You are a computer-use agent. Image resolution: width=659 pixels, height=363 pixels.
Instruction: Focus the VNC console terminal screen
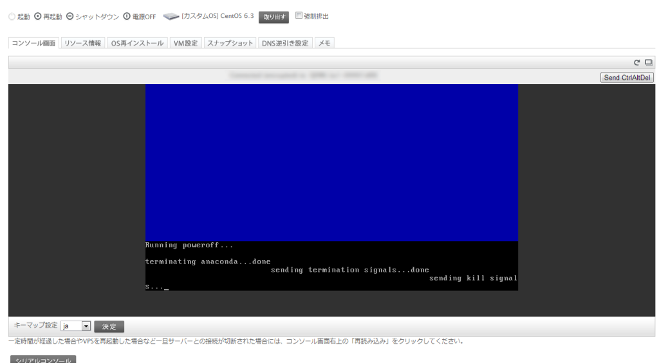[331, 187]
